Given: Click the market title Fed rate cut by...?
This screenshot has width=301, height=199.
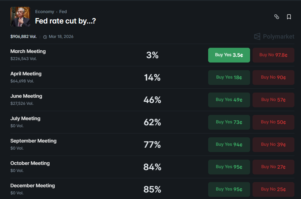Looking at the screenshot, I should (x=65, y=21).
